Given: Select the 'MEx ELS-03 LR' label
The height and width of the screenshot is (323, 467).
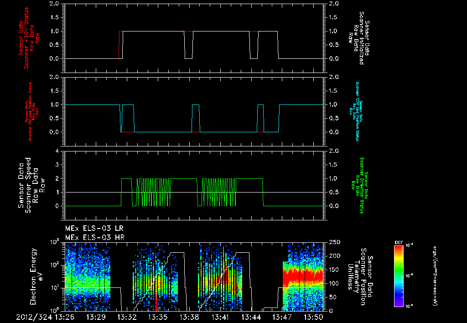Looking at the screenshot, I should click(x=94, y=229).
